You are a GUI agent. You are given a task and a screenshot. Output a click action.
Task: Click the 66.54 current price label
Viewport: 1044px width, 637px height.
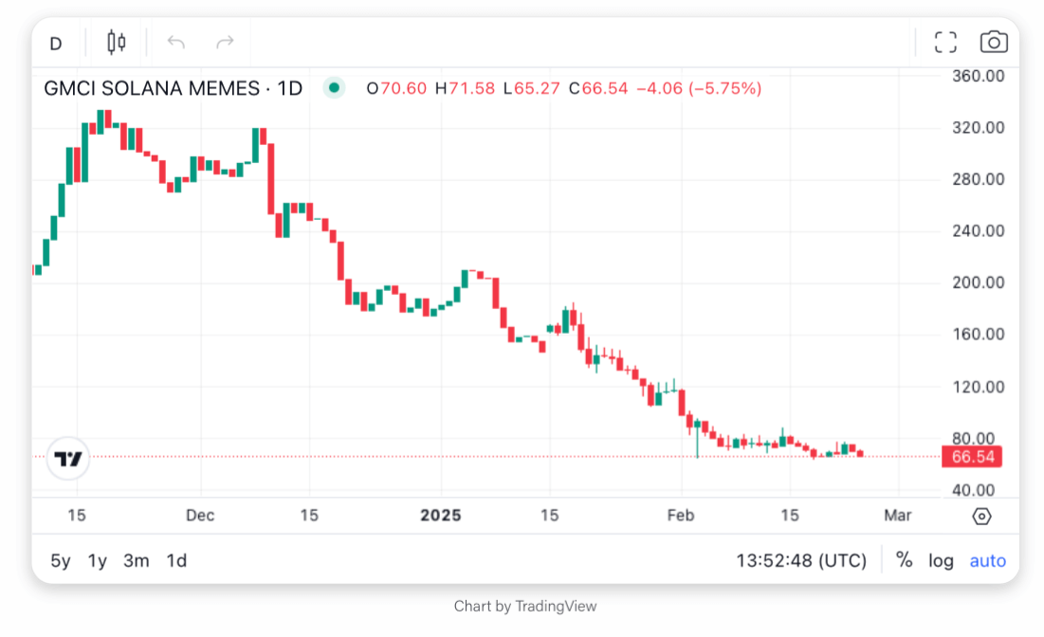(972, 457)
